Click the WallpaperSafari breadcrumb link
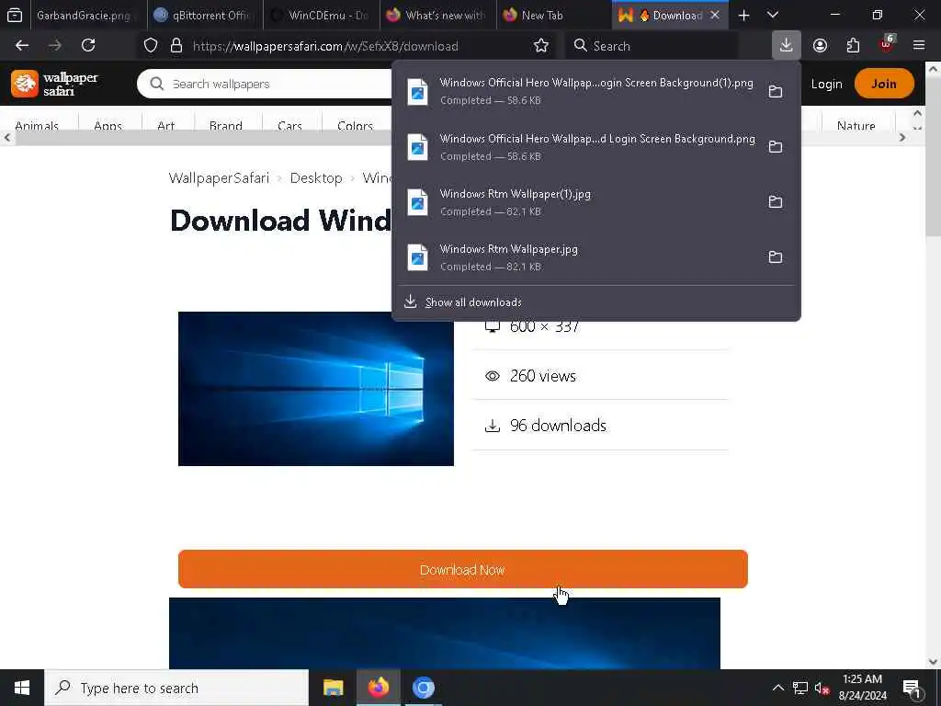The width and height of the screenshot is (941, 706). (x=219, y=178)
